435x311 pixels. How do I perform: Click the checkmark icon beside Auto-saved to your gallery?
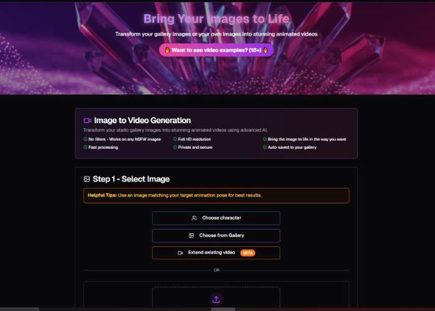(265, 147)
